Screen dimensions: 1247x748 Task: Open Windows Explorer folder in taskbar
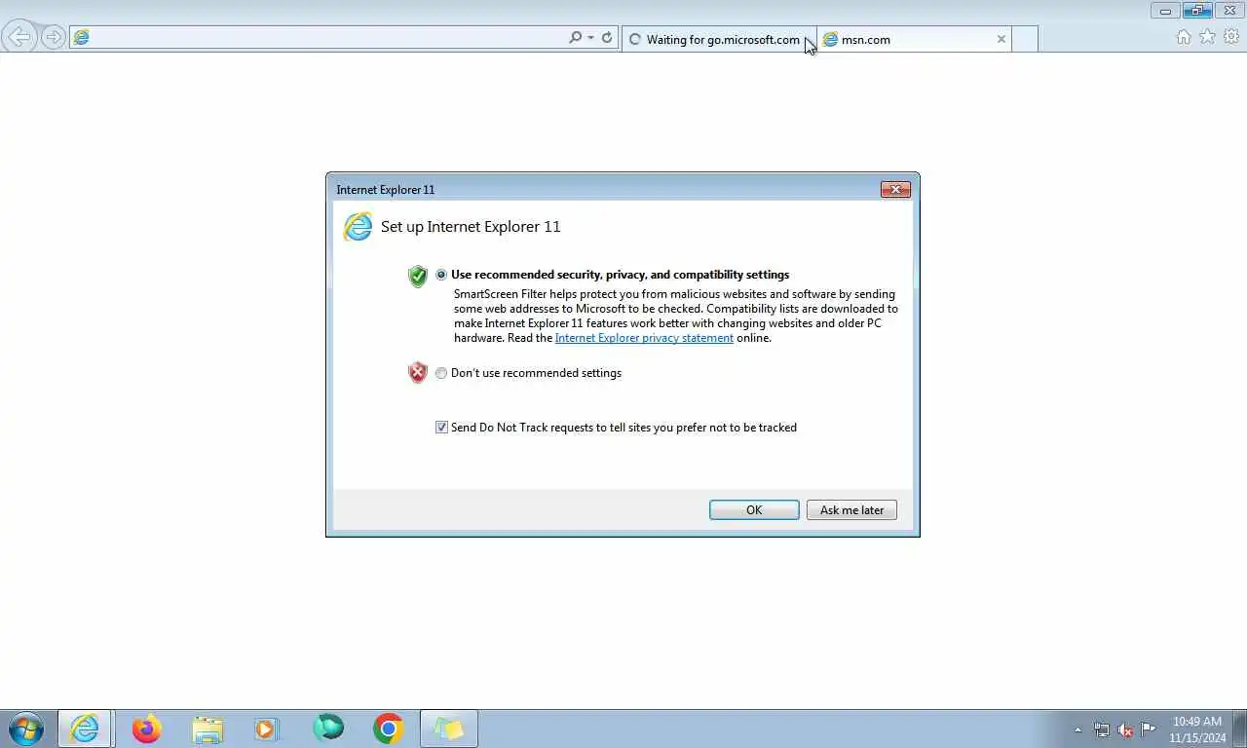208,729
